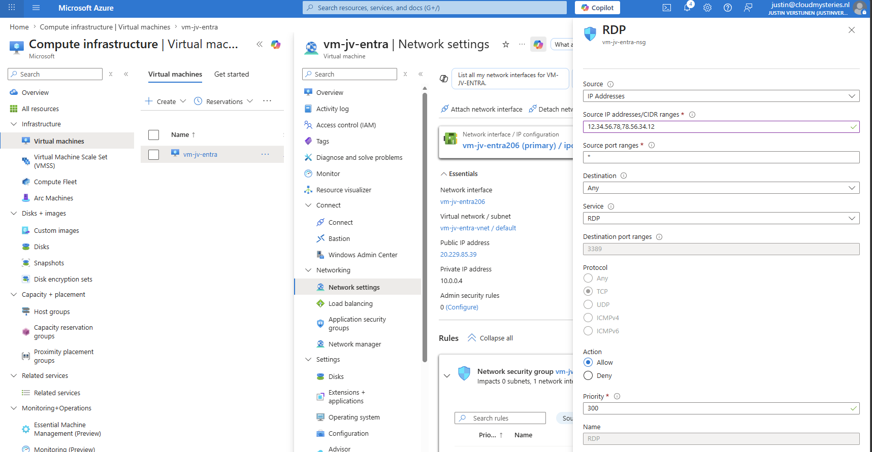
Task: Switch to the Virtual machines tab
Action: click(175, 74)
